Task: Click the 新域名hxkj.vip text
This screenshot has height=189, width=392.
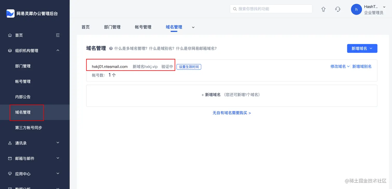Action: (145, 67)
